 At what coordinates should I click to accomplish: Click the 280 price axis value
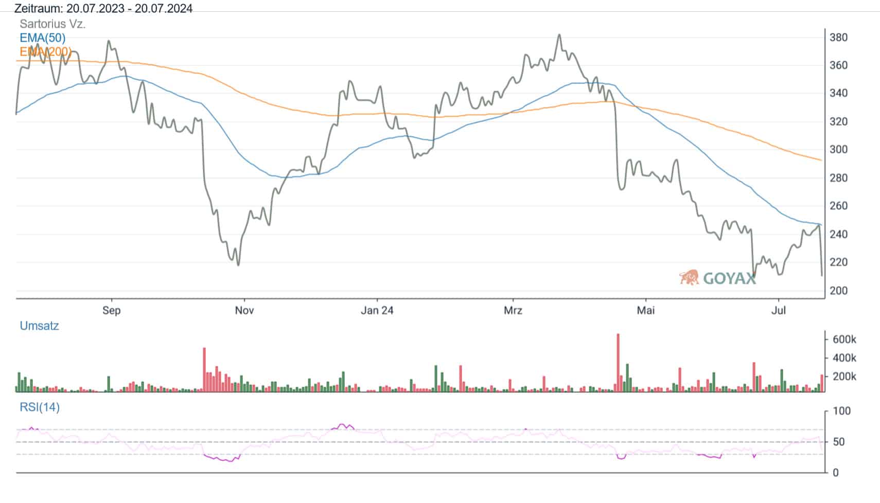pyautogui.click(x=838, y=178)
